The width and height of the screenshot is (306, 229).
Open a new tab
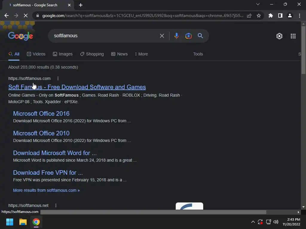click(x=81, y=5)
